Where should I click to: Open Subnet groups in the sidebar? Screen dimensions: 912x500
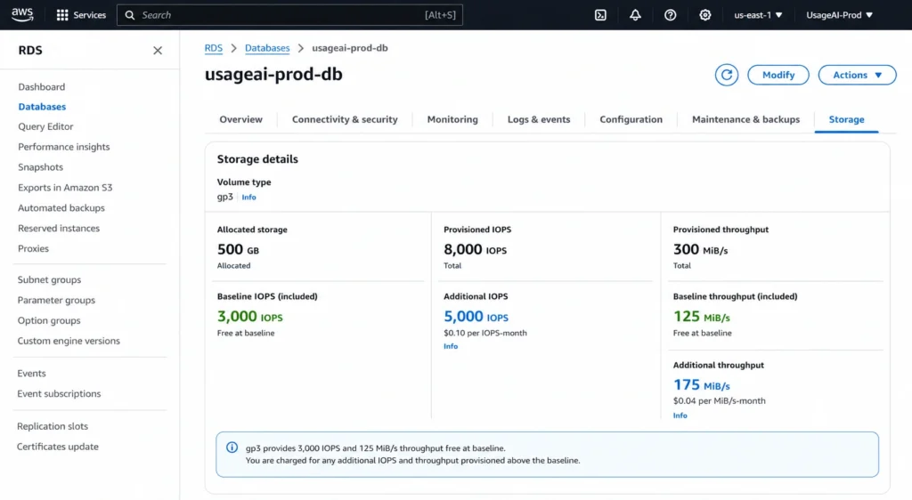[x=50, y=280]
